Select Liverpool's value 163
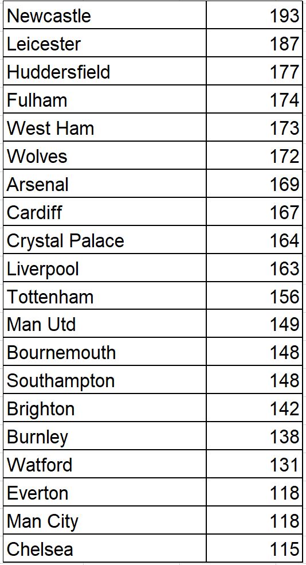 [254, 268]
